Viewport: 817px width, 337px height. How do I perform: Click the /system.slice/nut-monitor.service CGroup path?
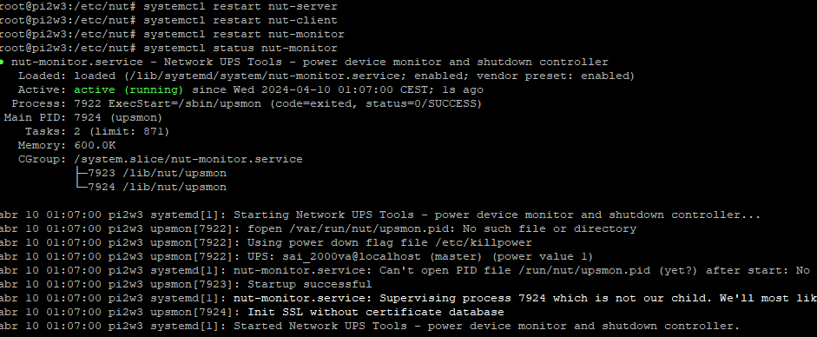pos(188,160)
